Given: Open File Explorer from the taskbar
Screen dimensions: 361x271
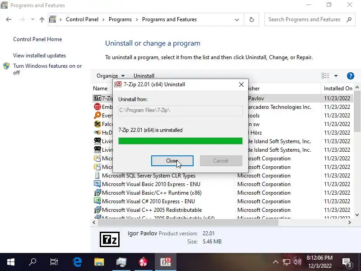Looking at the screenshot, I should click(99, 262).
